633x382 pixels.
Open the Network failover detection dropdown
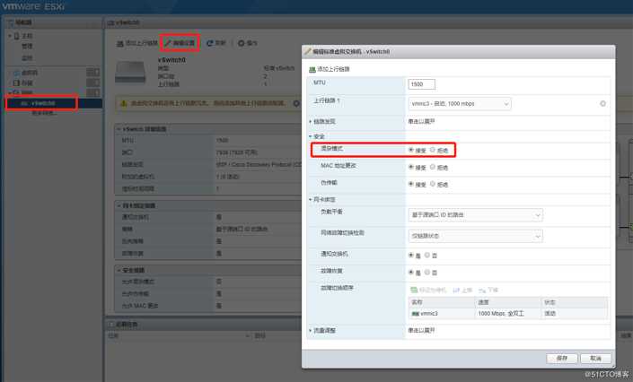(x=476, y=236)
